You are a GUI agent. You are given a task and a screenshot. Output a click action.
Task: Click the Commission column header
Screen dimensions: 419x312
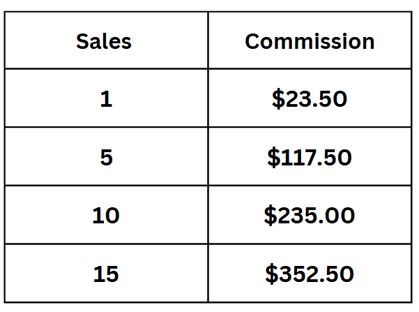(x=310, y=41)
